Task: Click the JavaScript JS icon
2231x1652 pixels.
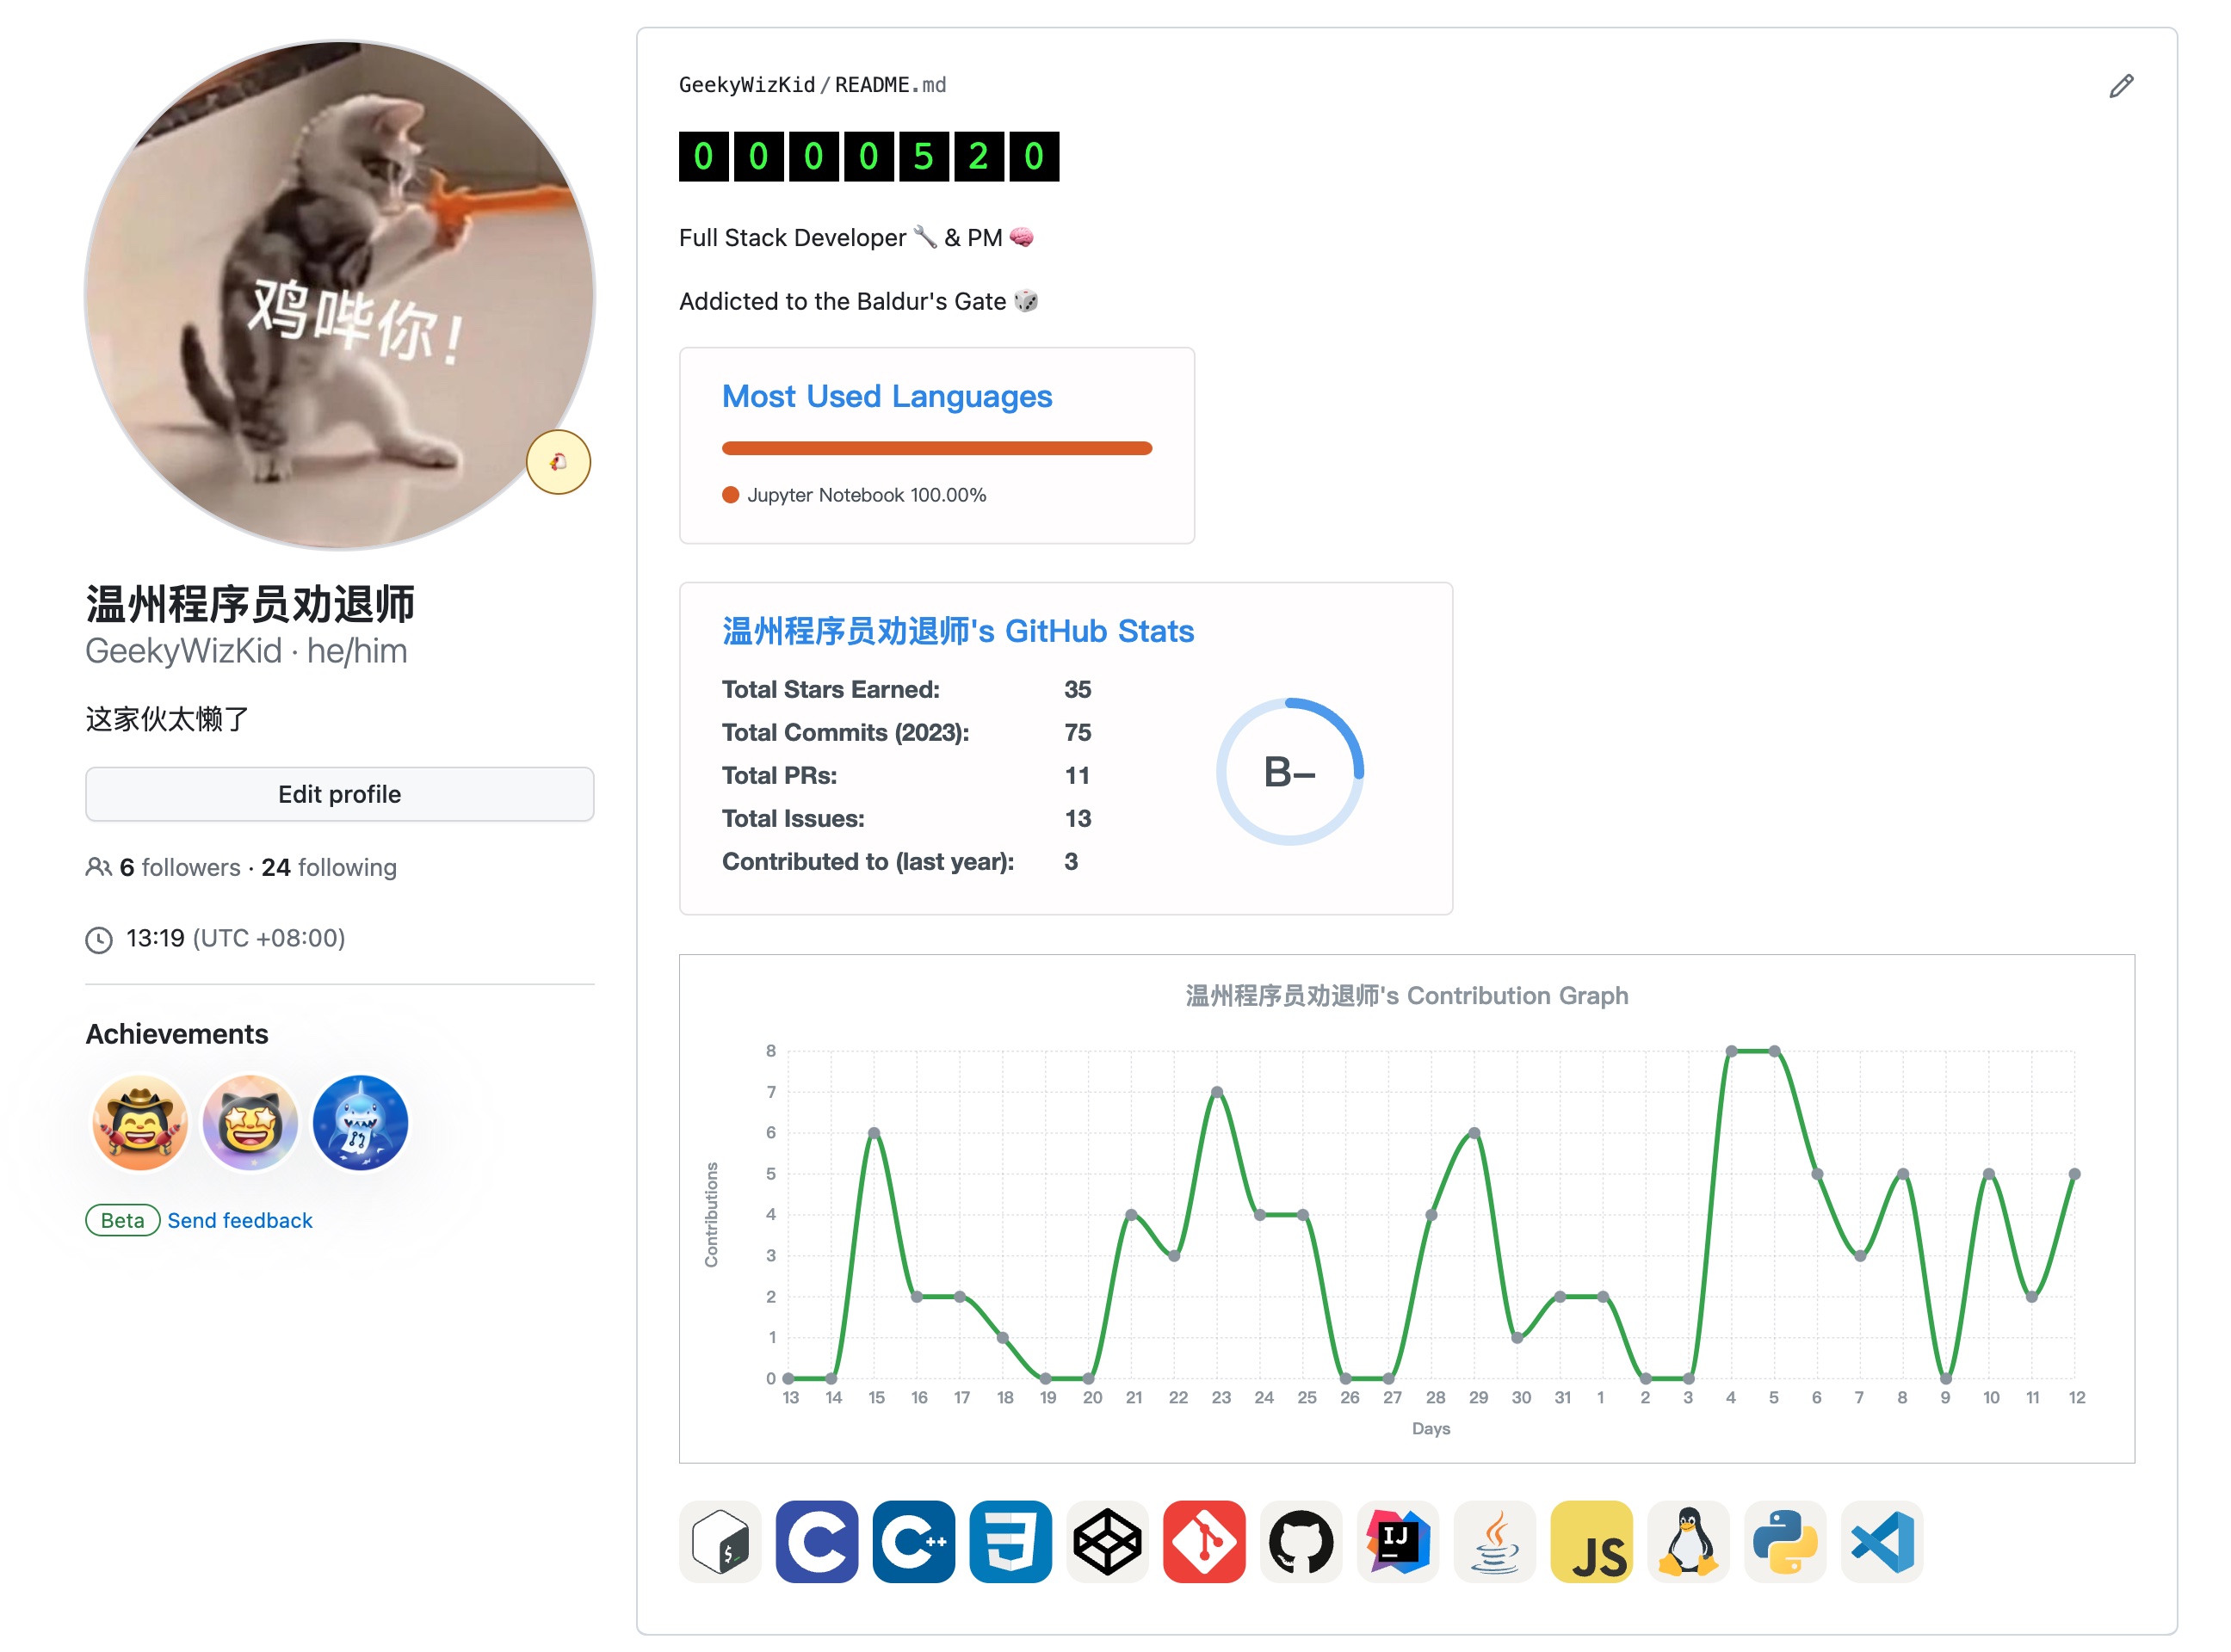Action: [1591, 1541]
